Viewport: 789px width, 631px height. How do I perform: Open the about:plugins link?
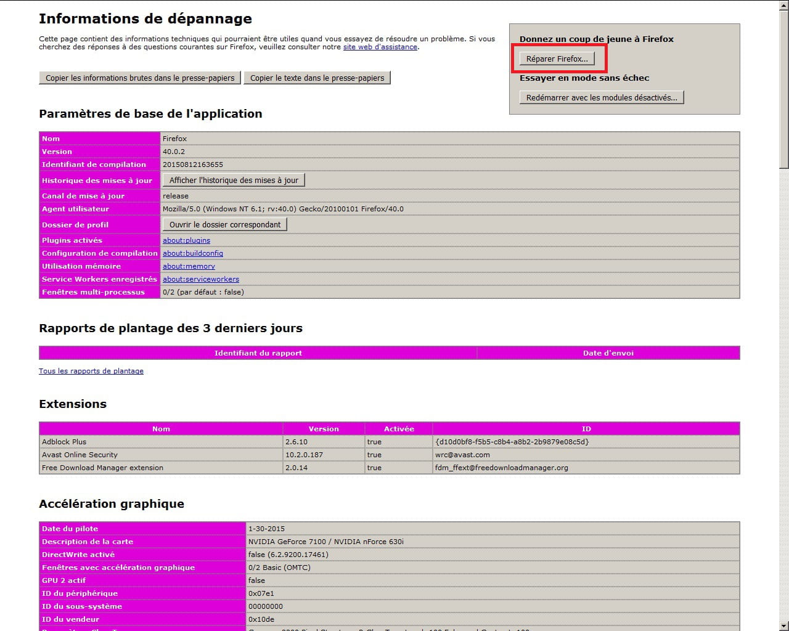pos(186,240)
